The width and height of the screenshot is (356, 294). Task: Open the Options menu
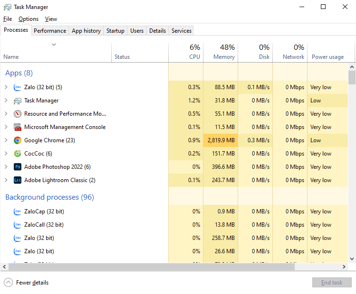(29, 19)
